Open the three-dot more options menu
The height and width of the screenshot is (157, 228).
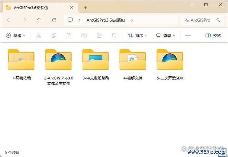click(188, 36)
